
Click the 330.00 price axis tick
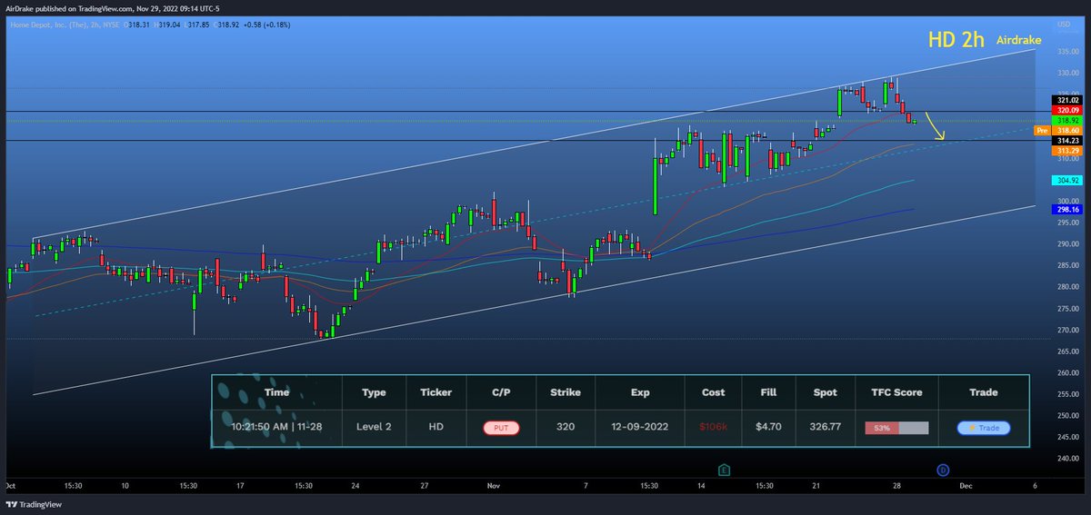(x=1066, y=73)
